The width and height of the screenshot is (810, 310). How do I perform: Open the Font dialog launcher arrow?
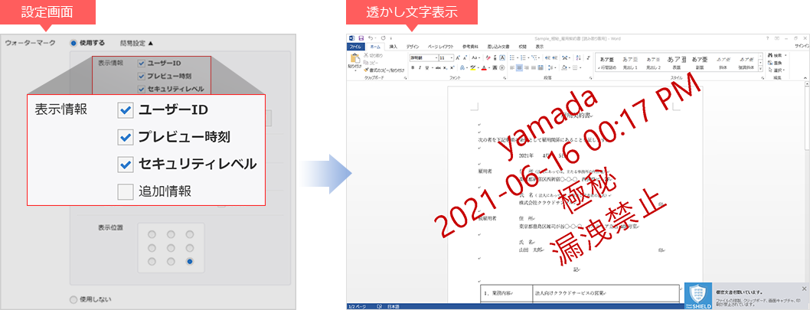point(505,78)
